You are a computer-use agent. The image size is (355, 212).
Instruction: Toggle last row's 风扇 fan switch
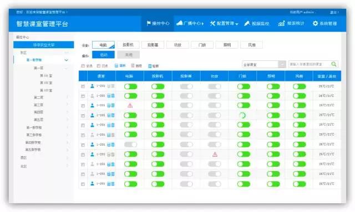pos(300,184)
